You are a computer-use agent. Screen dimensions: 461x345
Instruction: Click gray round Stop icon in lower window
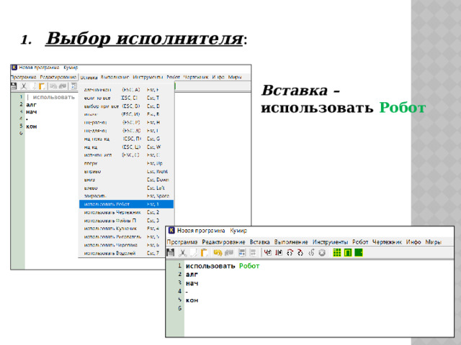click(x=322, y=252)
